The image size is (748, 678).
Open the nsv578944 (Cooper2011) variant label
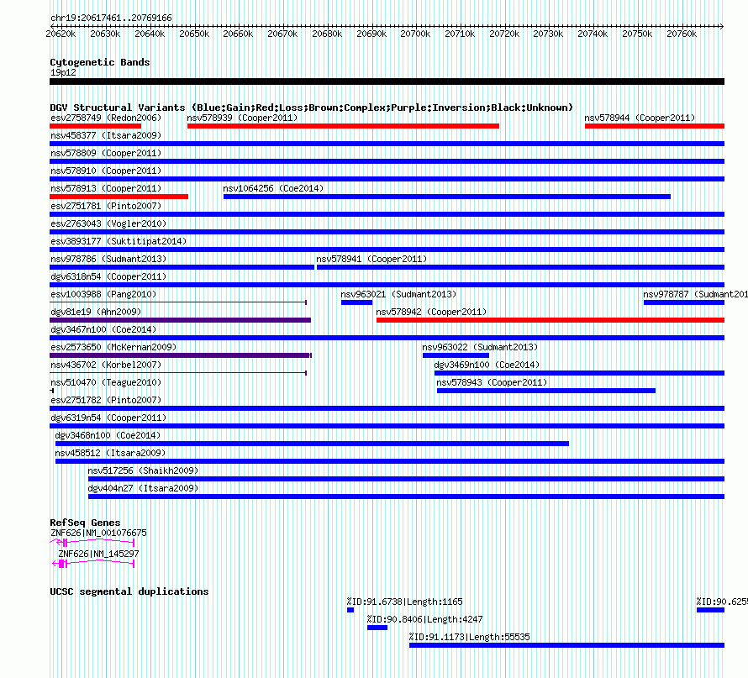point(640,118)
